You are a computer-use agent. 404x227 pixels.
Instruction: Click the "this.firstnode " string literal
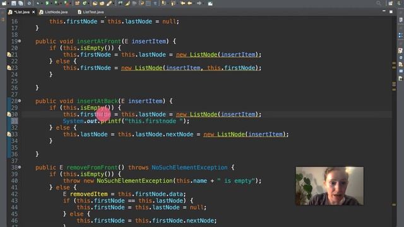pos(154,121)
